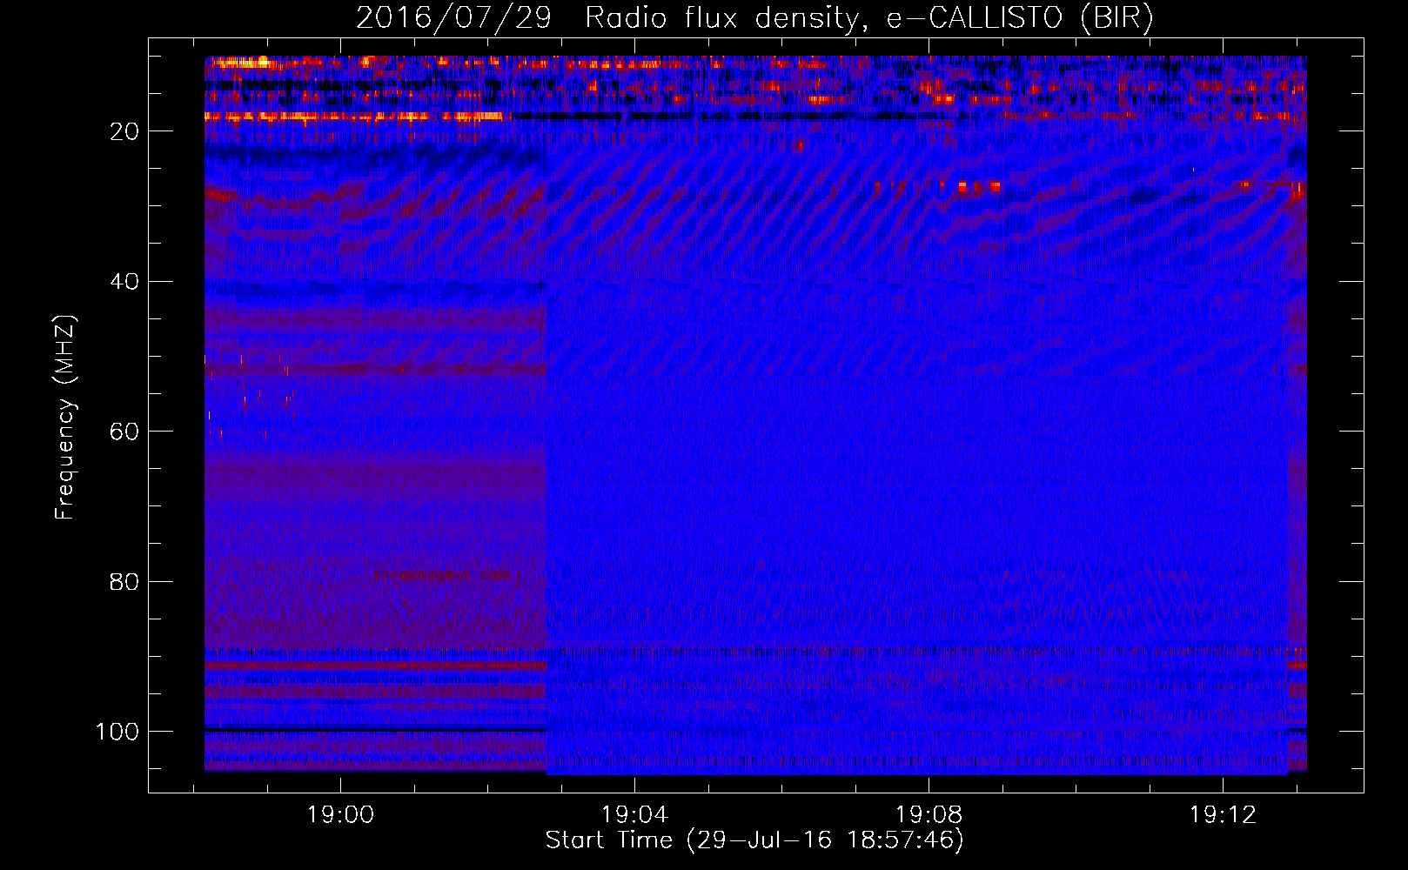This screenshot has width=1408, height=870.
Task: Click the '40' frequency tick label
Action: pyautogui.click(x=124, y=282)
